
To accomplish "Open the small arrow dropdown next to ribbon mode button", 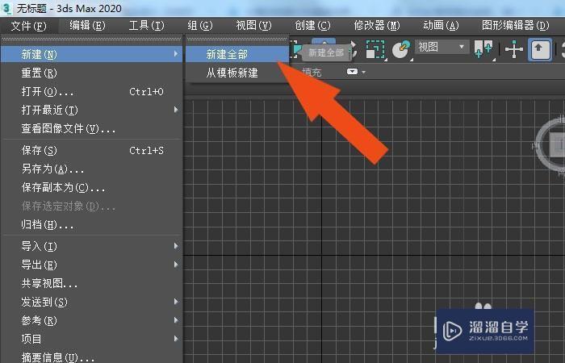I will [x=363, y=73].
